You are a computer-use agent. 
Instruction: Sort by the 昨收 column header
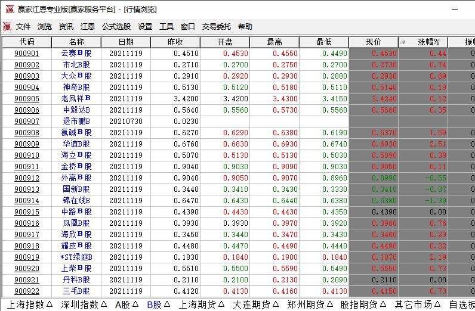coord(175,42)
